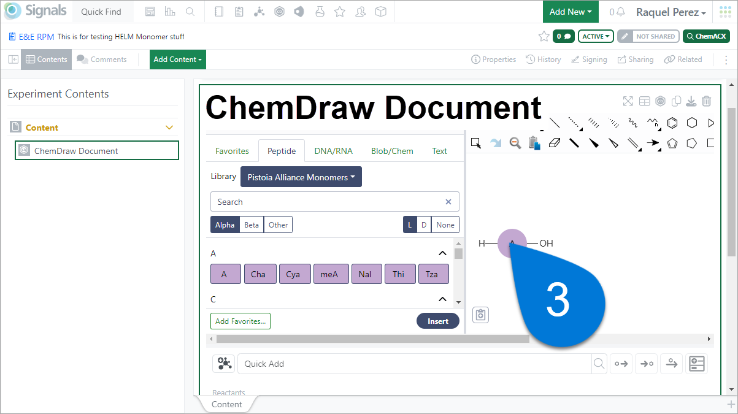Select the chain tool
The height and width of the screenshot is (414, 738).
coord(653,123)
